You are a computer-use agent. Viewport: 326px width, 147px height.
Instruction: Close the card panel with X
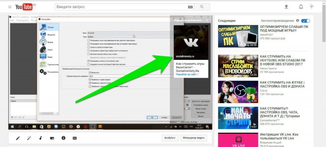tap(207, 20)
